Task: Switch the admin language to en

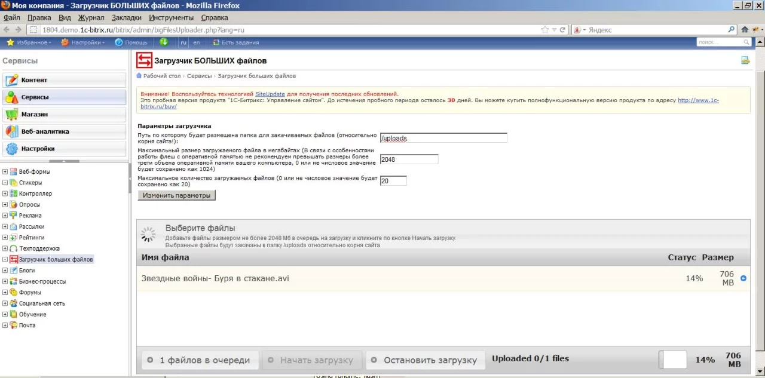Action: 197,42
